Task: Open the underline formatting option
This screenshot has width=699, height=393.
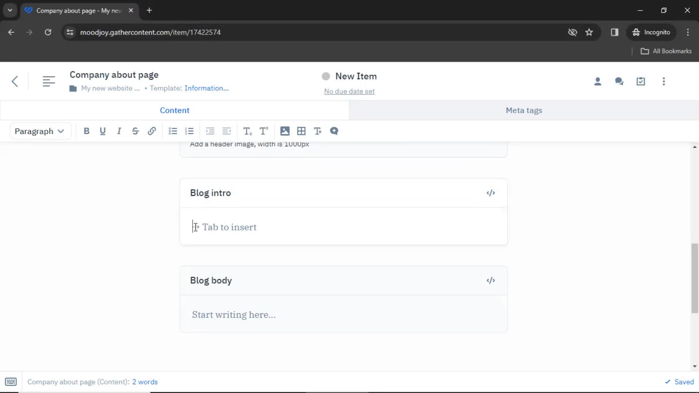Action: pyautogui.click(x=102, y=131)
